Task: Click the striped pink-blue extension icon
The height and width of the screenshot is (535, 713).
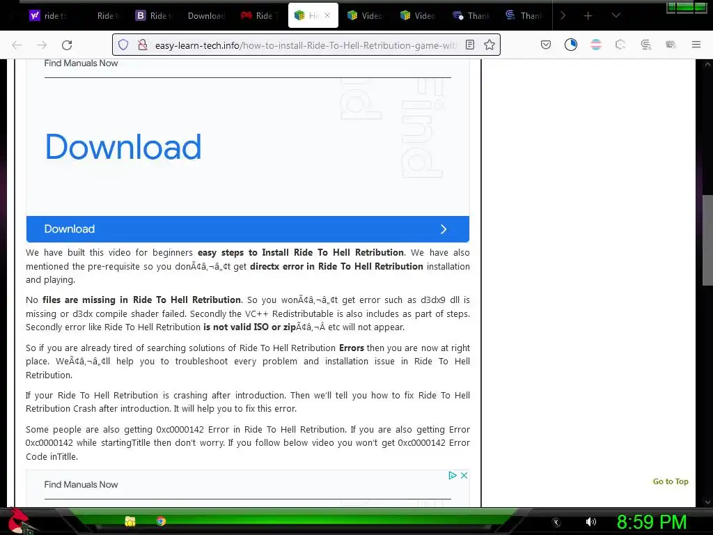Action: tap(596, 45)
